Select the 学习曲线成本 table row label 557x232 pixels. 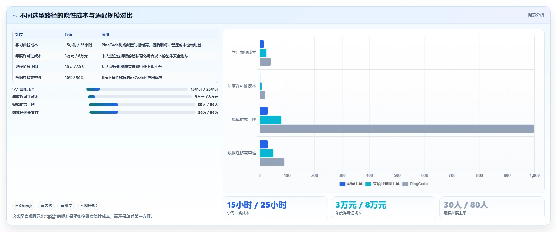(27, 45)
